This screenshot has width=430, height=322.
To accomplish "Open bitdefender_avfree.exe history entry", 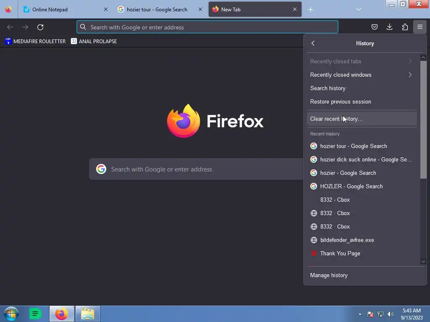I will point(362,240).
